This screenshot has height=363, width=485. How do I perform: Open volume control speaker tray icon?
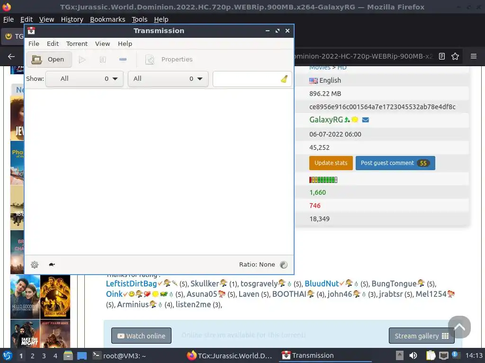(x=413, y=355)
